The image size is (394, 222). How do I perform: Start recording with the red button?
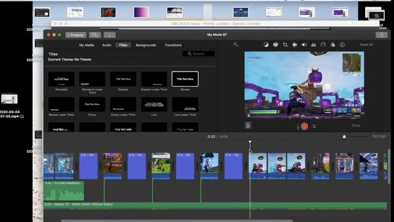[x=304, y=126]
